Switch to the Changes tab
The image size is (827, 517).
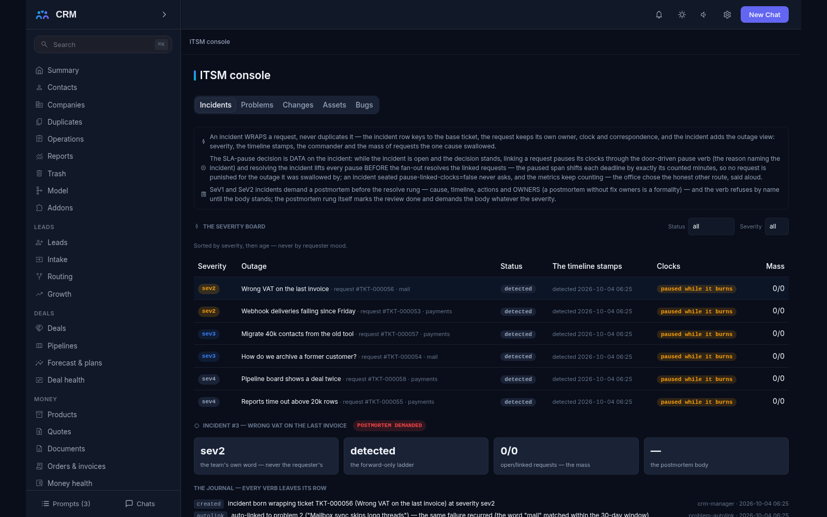298,105
